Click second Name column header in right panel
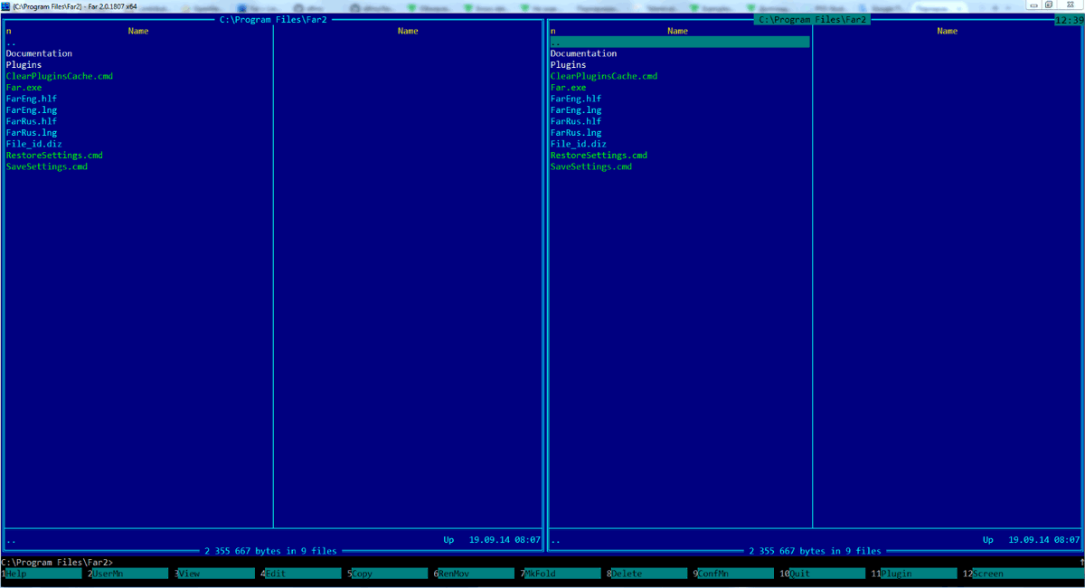The height and width of the screenshot is (588, 1085). click(x=948, y=32)
